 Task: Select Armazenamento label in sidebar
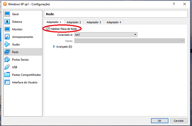point(23,37)
